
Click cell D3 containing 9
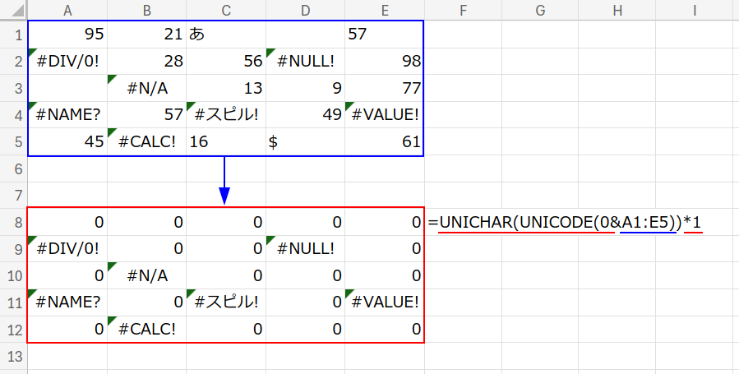305,89
